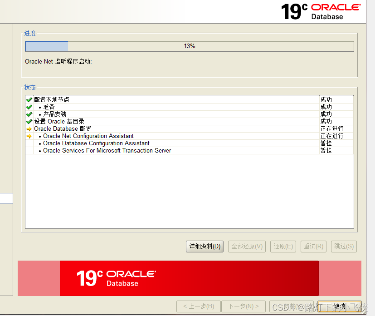The width and height of the screenshot is (375, 316).
Task: Open 详细资料(D) details dialog
Action: (x=205, y=246)
